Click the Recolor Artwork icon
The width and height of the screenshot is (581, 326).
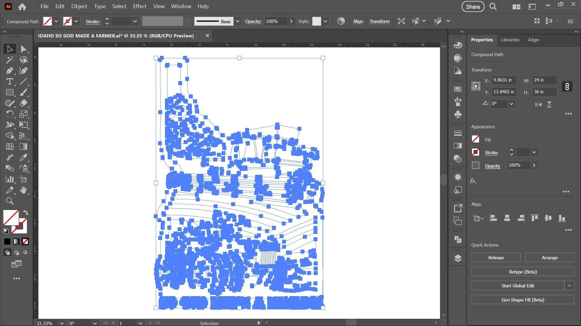(341, 21)
